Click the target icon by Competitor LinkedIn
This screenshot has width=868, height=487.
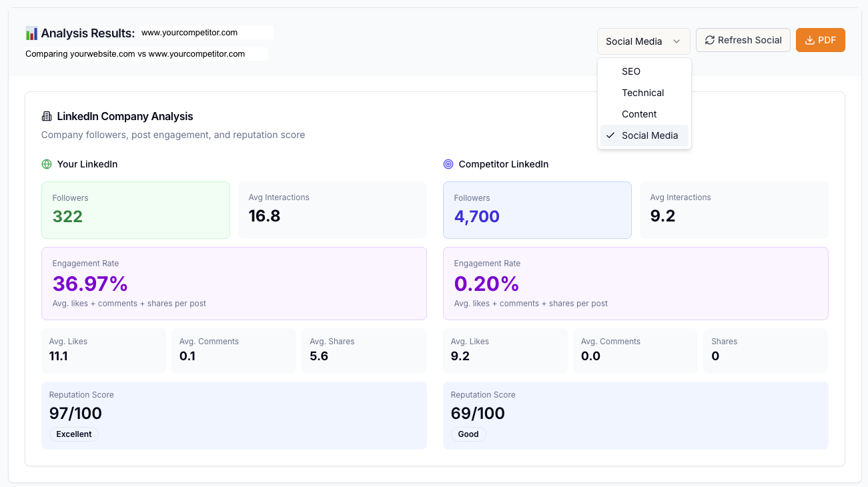[x=448, y=164]
